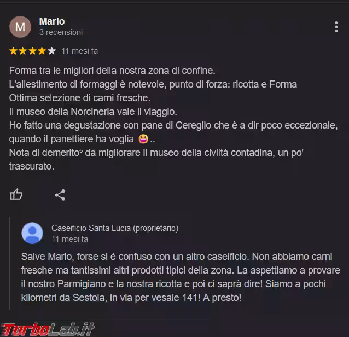The width and height of the screenshot is (349, 337).
Task: Click the 'Nota di demerito' paragraph
Action: tap(156, 159)
